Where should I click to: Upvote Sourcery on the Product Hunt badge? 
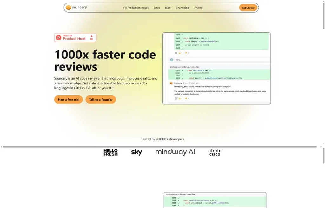coord(92,37)
